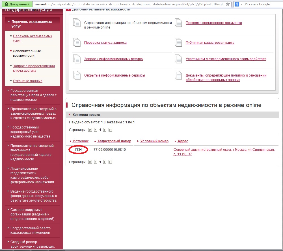Open Запрос к информационному ресурсу link
The height and width of the screenshot is (251, 283).
(113, 59)
